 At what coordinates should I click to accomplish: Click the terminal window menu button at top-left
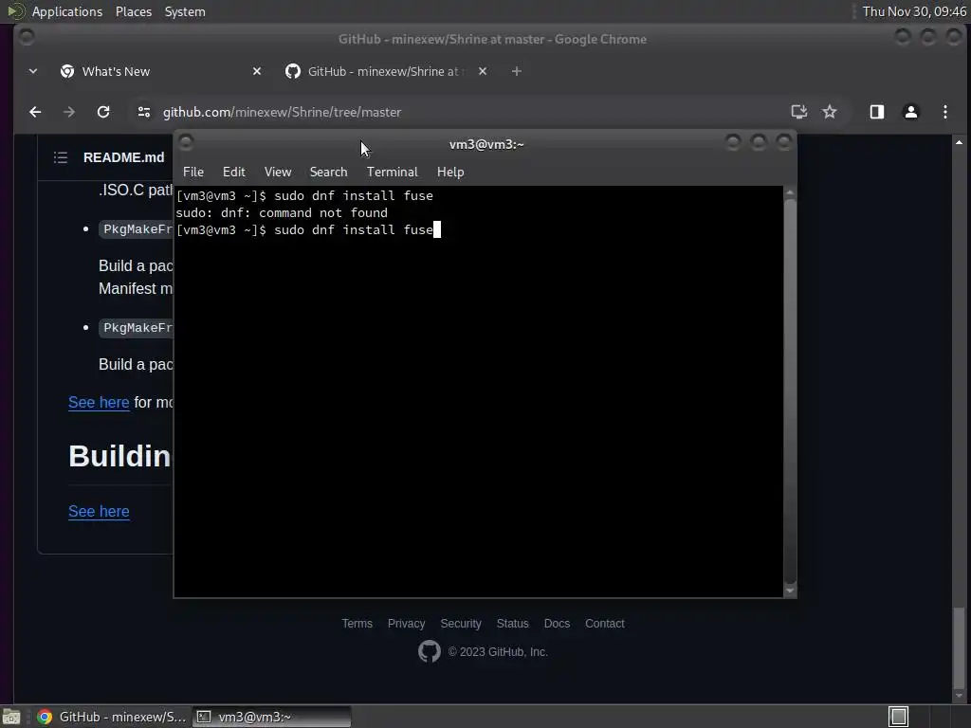point(186,142)
